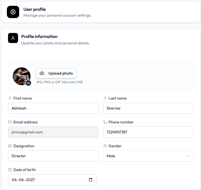Click the Profile information person icon
201x190 pixels.
pos(13,38)
